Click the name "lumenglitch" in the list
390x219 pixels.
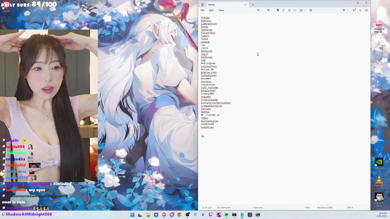209,24
